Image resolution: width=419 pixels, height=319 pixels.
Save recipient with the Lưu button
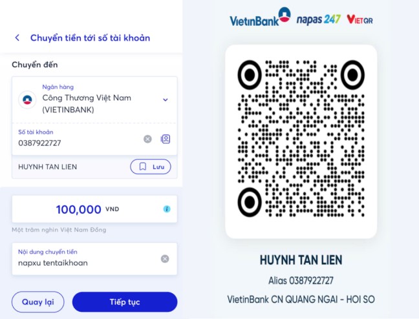tap(151, 167)
